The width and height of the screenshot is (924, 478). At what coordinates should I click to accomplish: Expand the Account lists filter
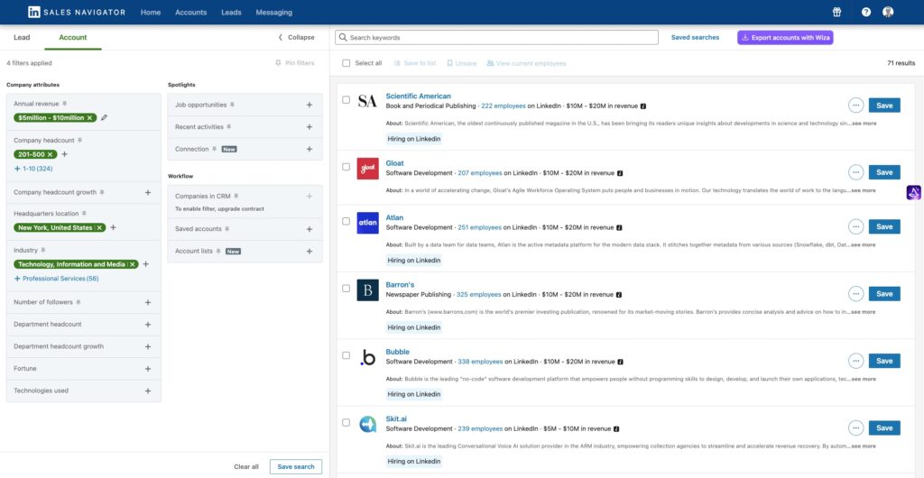click(x=310, y=252)
